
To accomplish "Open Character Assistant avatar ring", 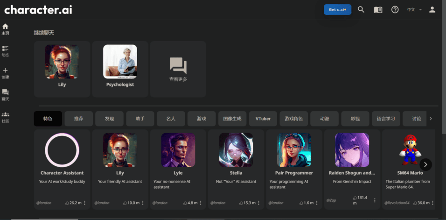I will 62,150.
